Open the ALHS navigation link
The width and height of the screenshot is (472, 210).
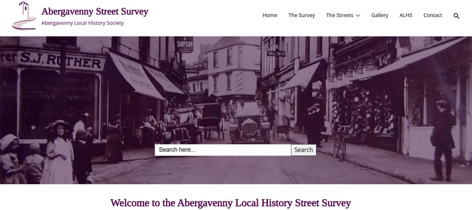(406, 16)
